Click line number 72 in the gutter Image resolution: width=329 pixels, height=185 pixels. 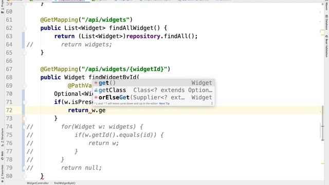point(9,110)
